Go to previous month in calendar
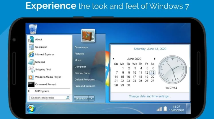214x119 pixels. 114,59
